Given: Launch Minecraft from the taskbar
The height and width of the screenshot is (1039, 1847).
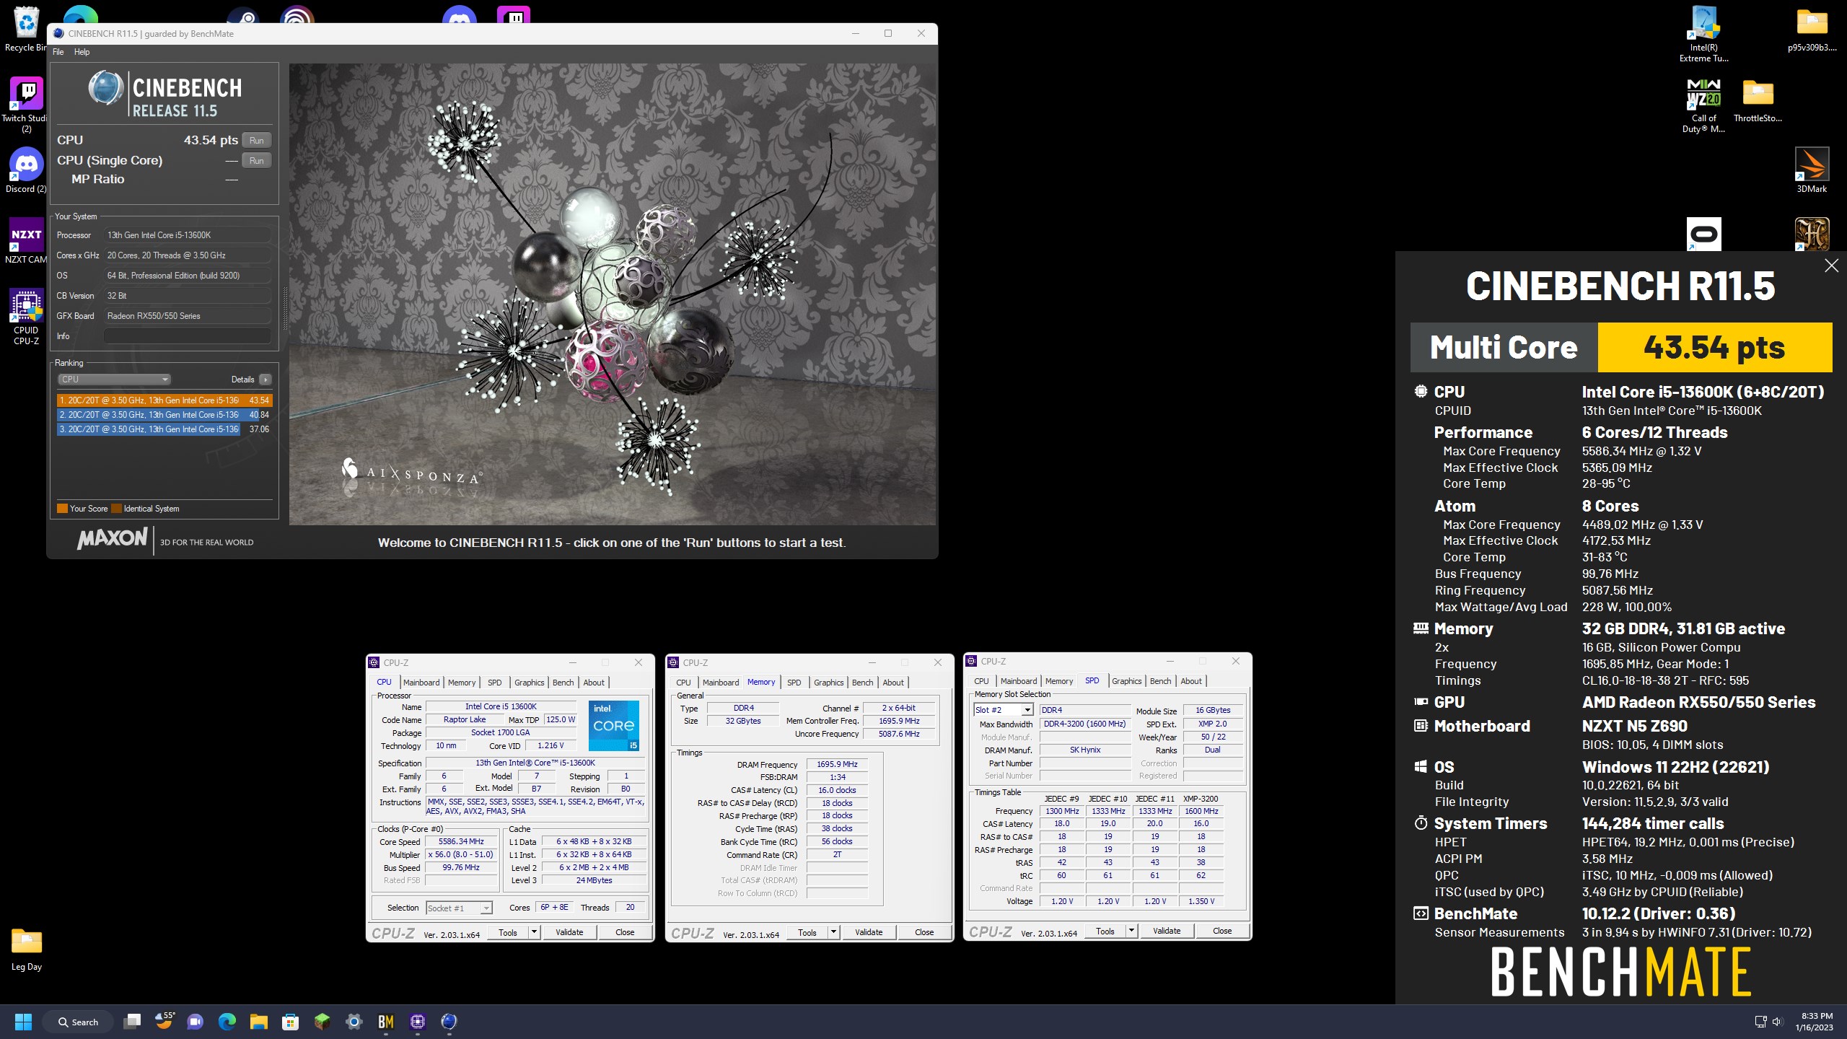Looking at the screenshot, I should [x=323, y=1022].
